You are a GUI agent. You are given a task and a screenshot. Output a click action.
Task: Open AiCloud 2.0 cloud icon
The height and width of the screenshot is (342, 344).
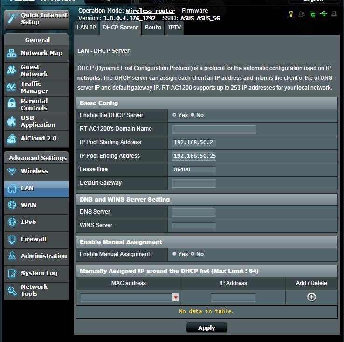click(11, 139)
